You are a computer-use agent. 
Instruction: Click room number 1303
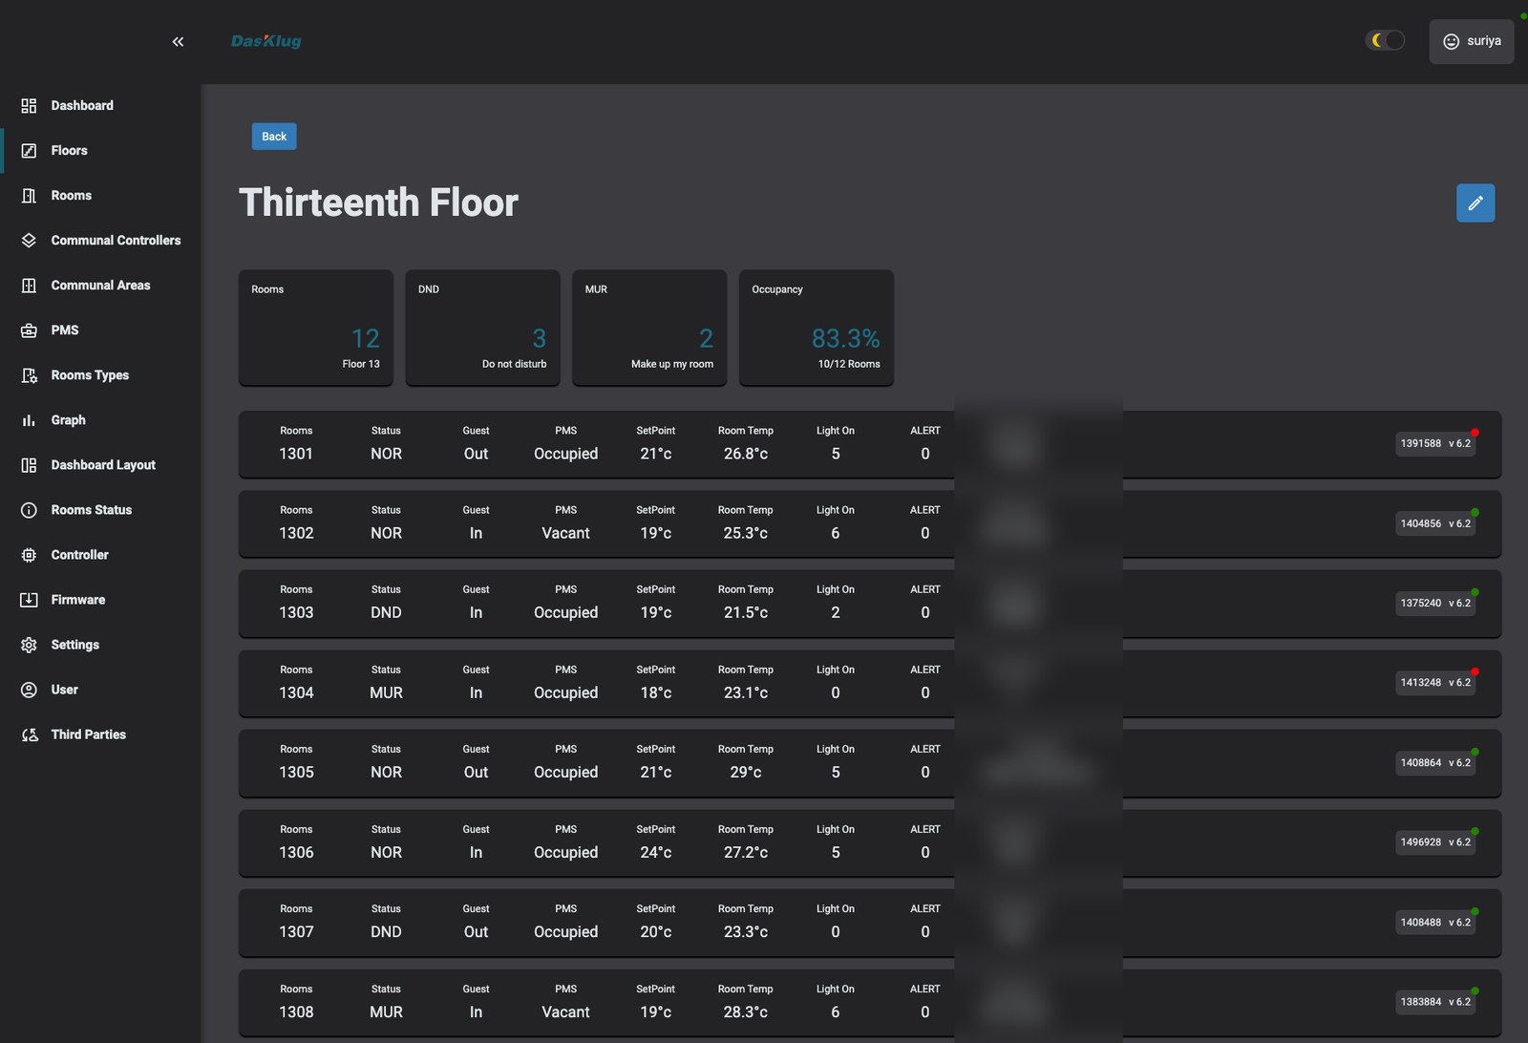(296, 612)
